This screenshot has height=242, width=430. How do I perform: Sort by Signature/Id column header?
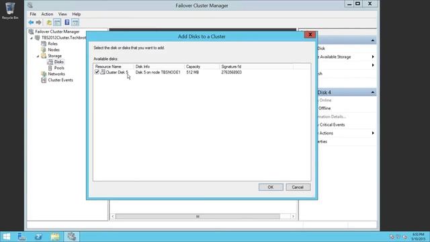click(257, 67)
